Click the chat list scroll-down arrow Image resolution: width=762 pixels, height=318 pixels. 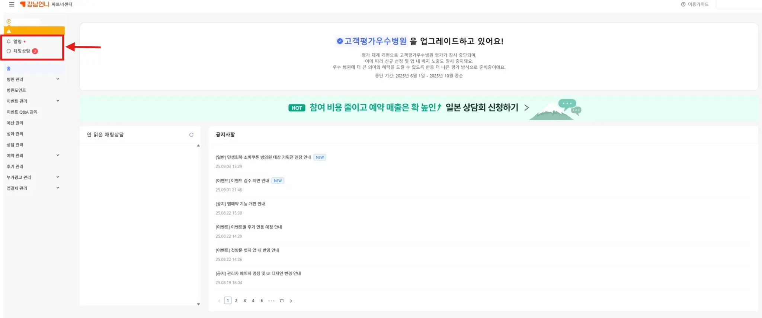click(x=198, y=304)
